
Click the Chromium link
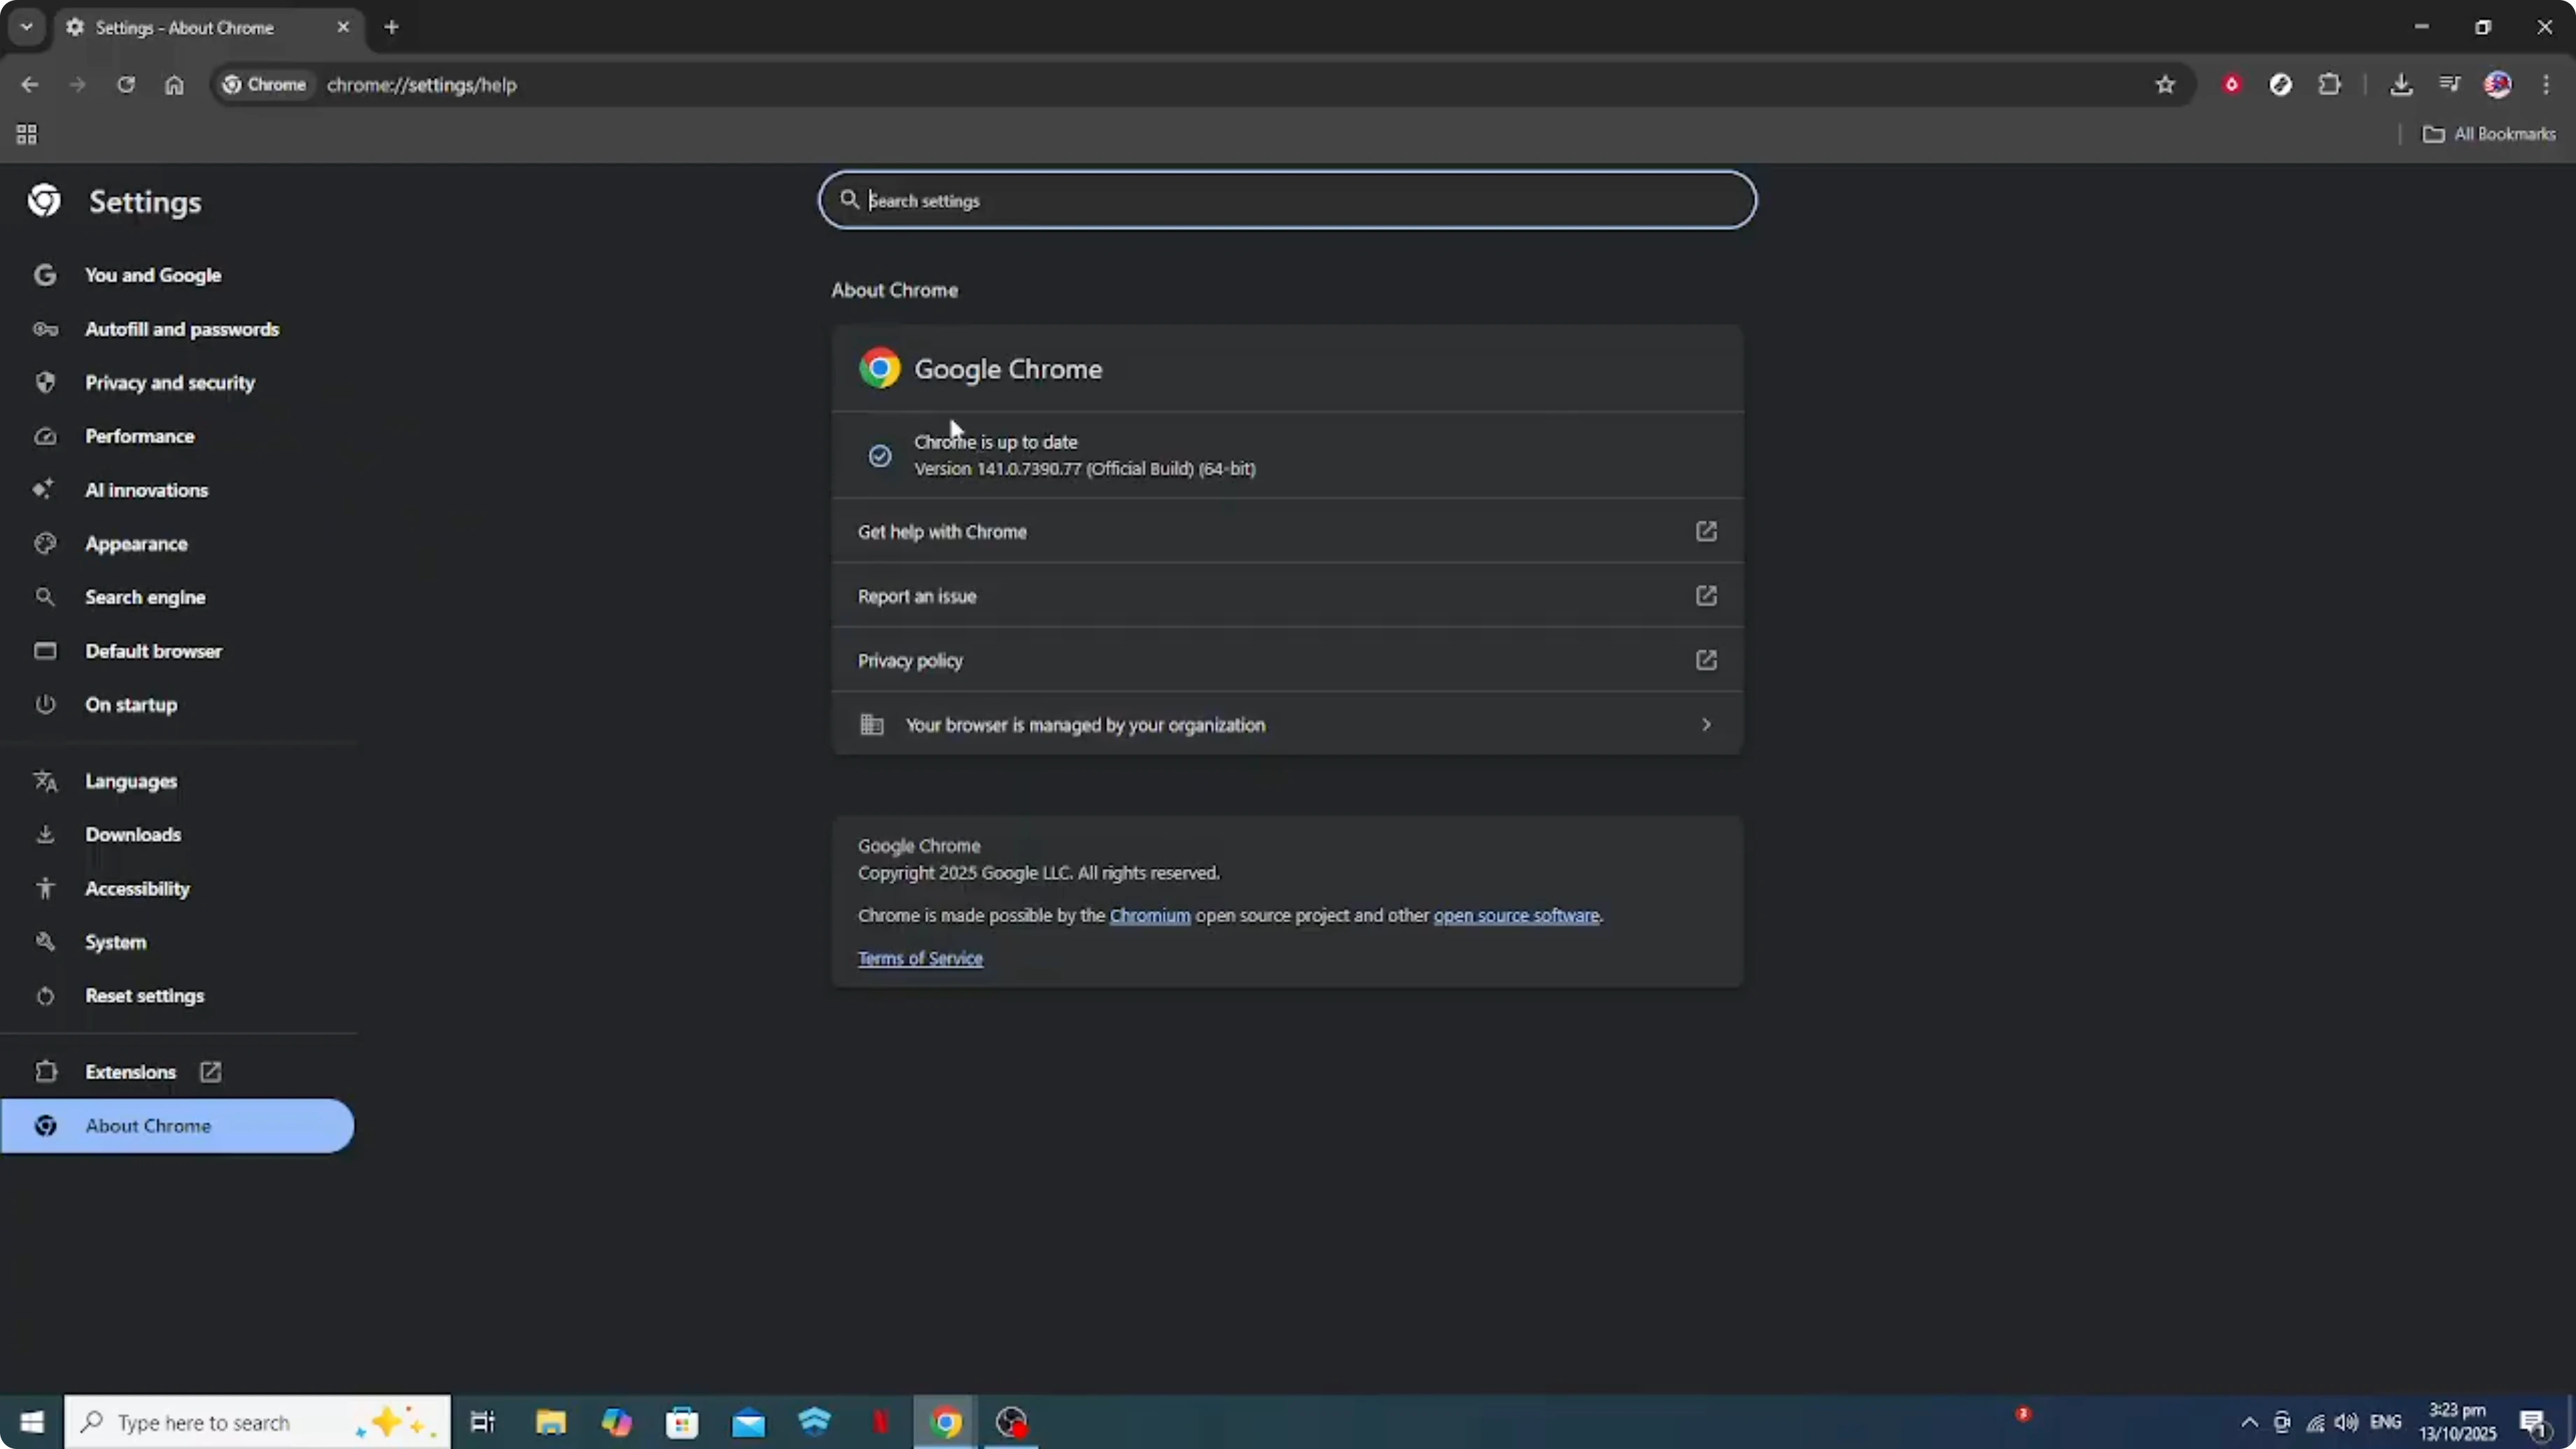[1150, 916]
